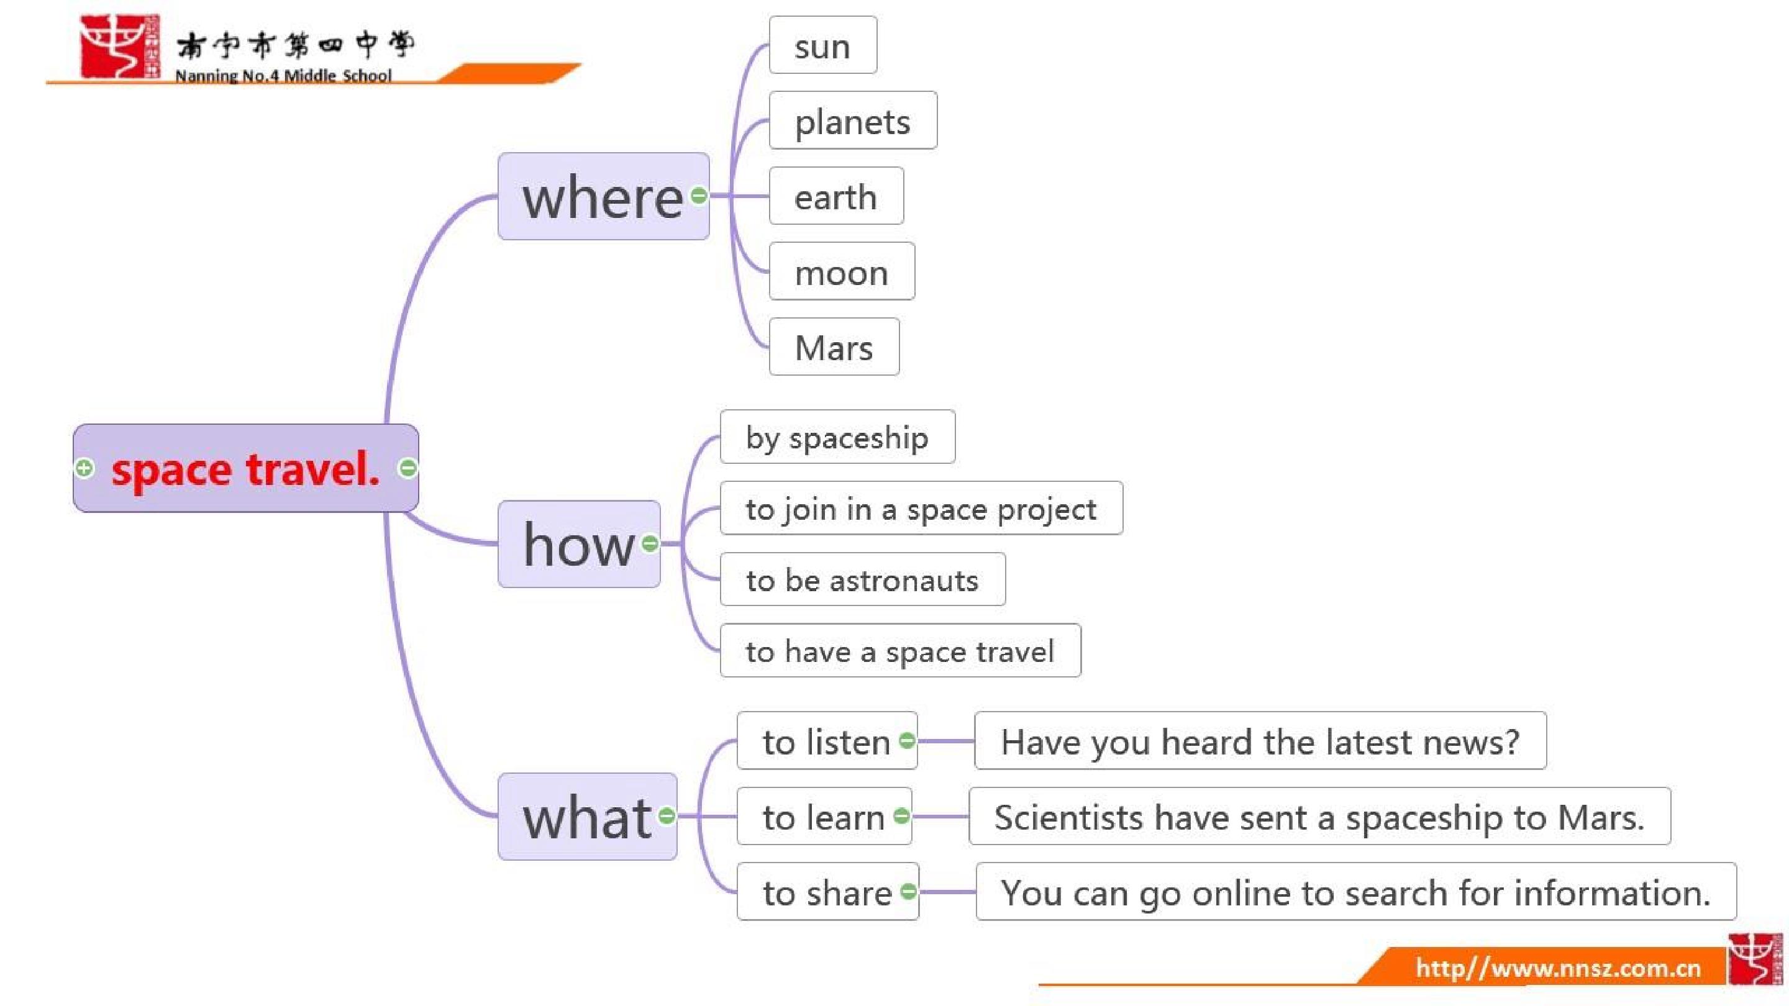The image size is (1789, 1006).
Task: Click 'Have you heard the latest news?' node
Action: 1260,741
